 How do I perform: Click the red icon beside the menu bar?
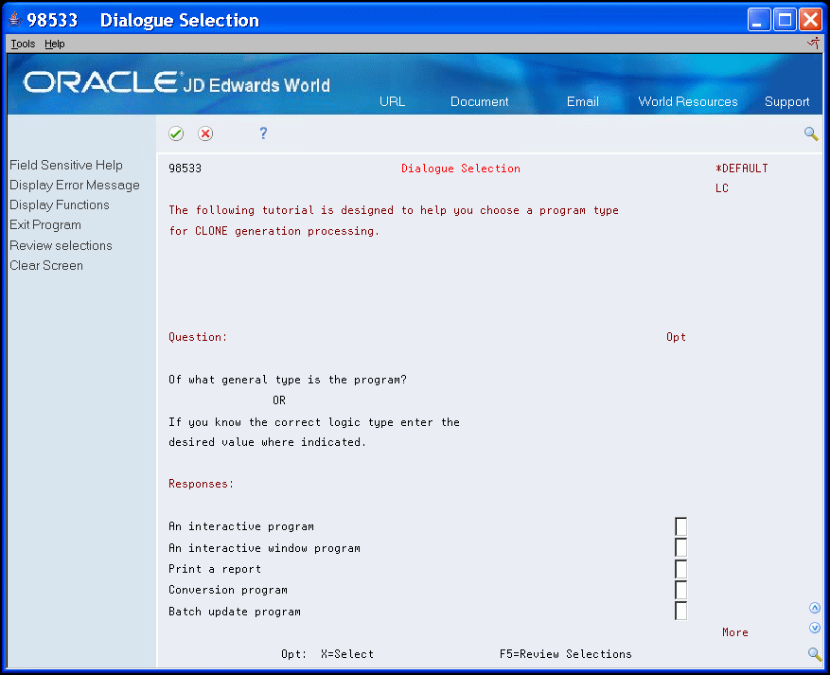(814, 44)
